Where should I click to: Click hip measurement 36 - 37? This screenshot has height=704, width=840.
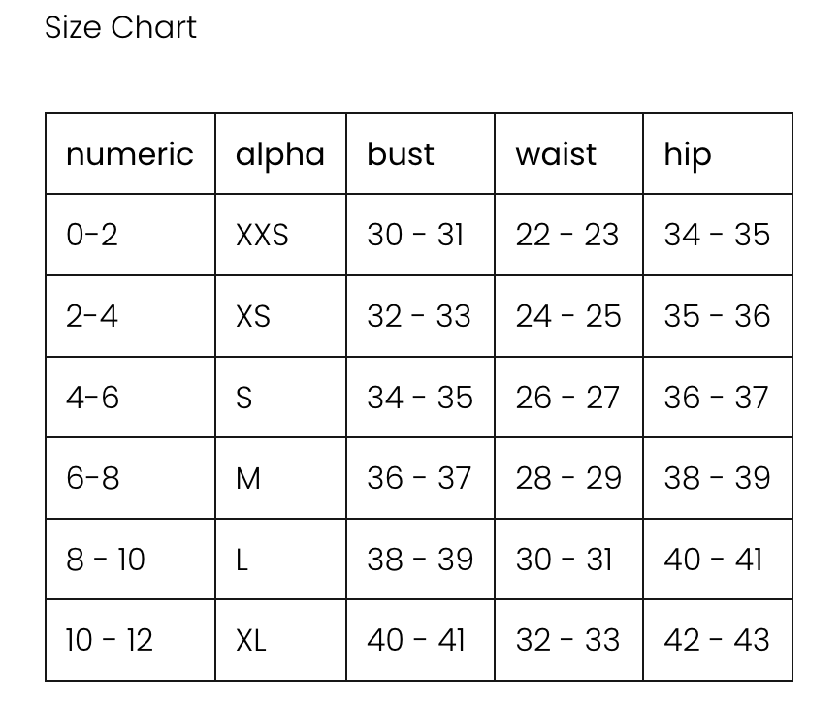tap(717, 398)
